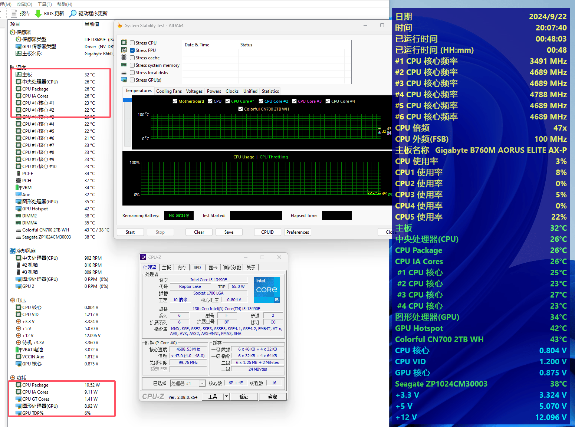Select the Seagate ZP1024CM30003 temperature row
Viewport: 575px width, 427px height.
[x=46, y=237]
